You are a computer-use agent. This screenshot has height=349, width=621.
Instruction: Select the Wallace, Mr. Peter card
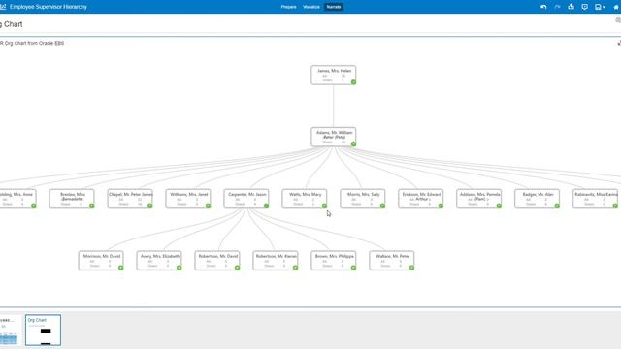click(x=392, y=261)
